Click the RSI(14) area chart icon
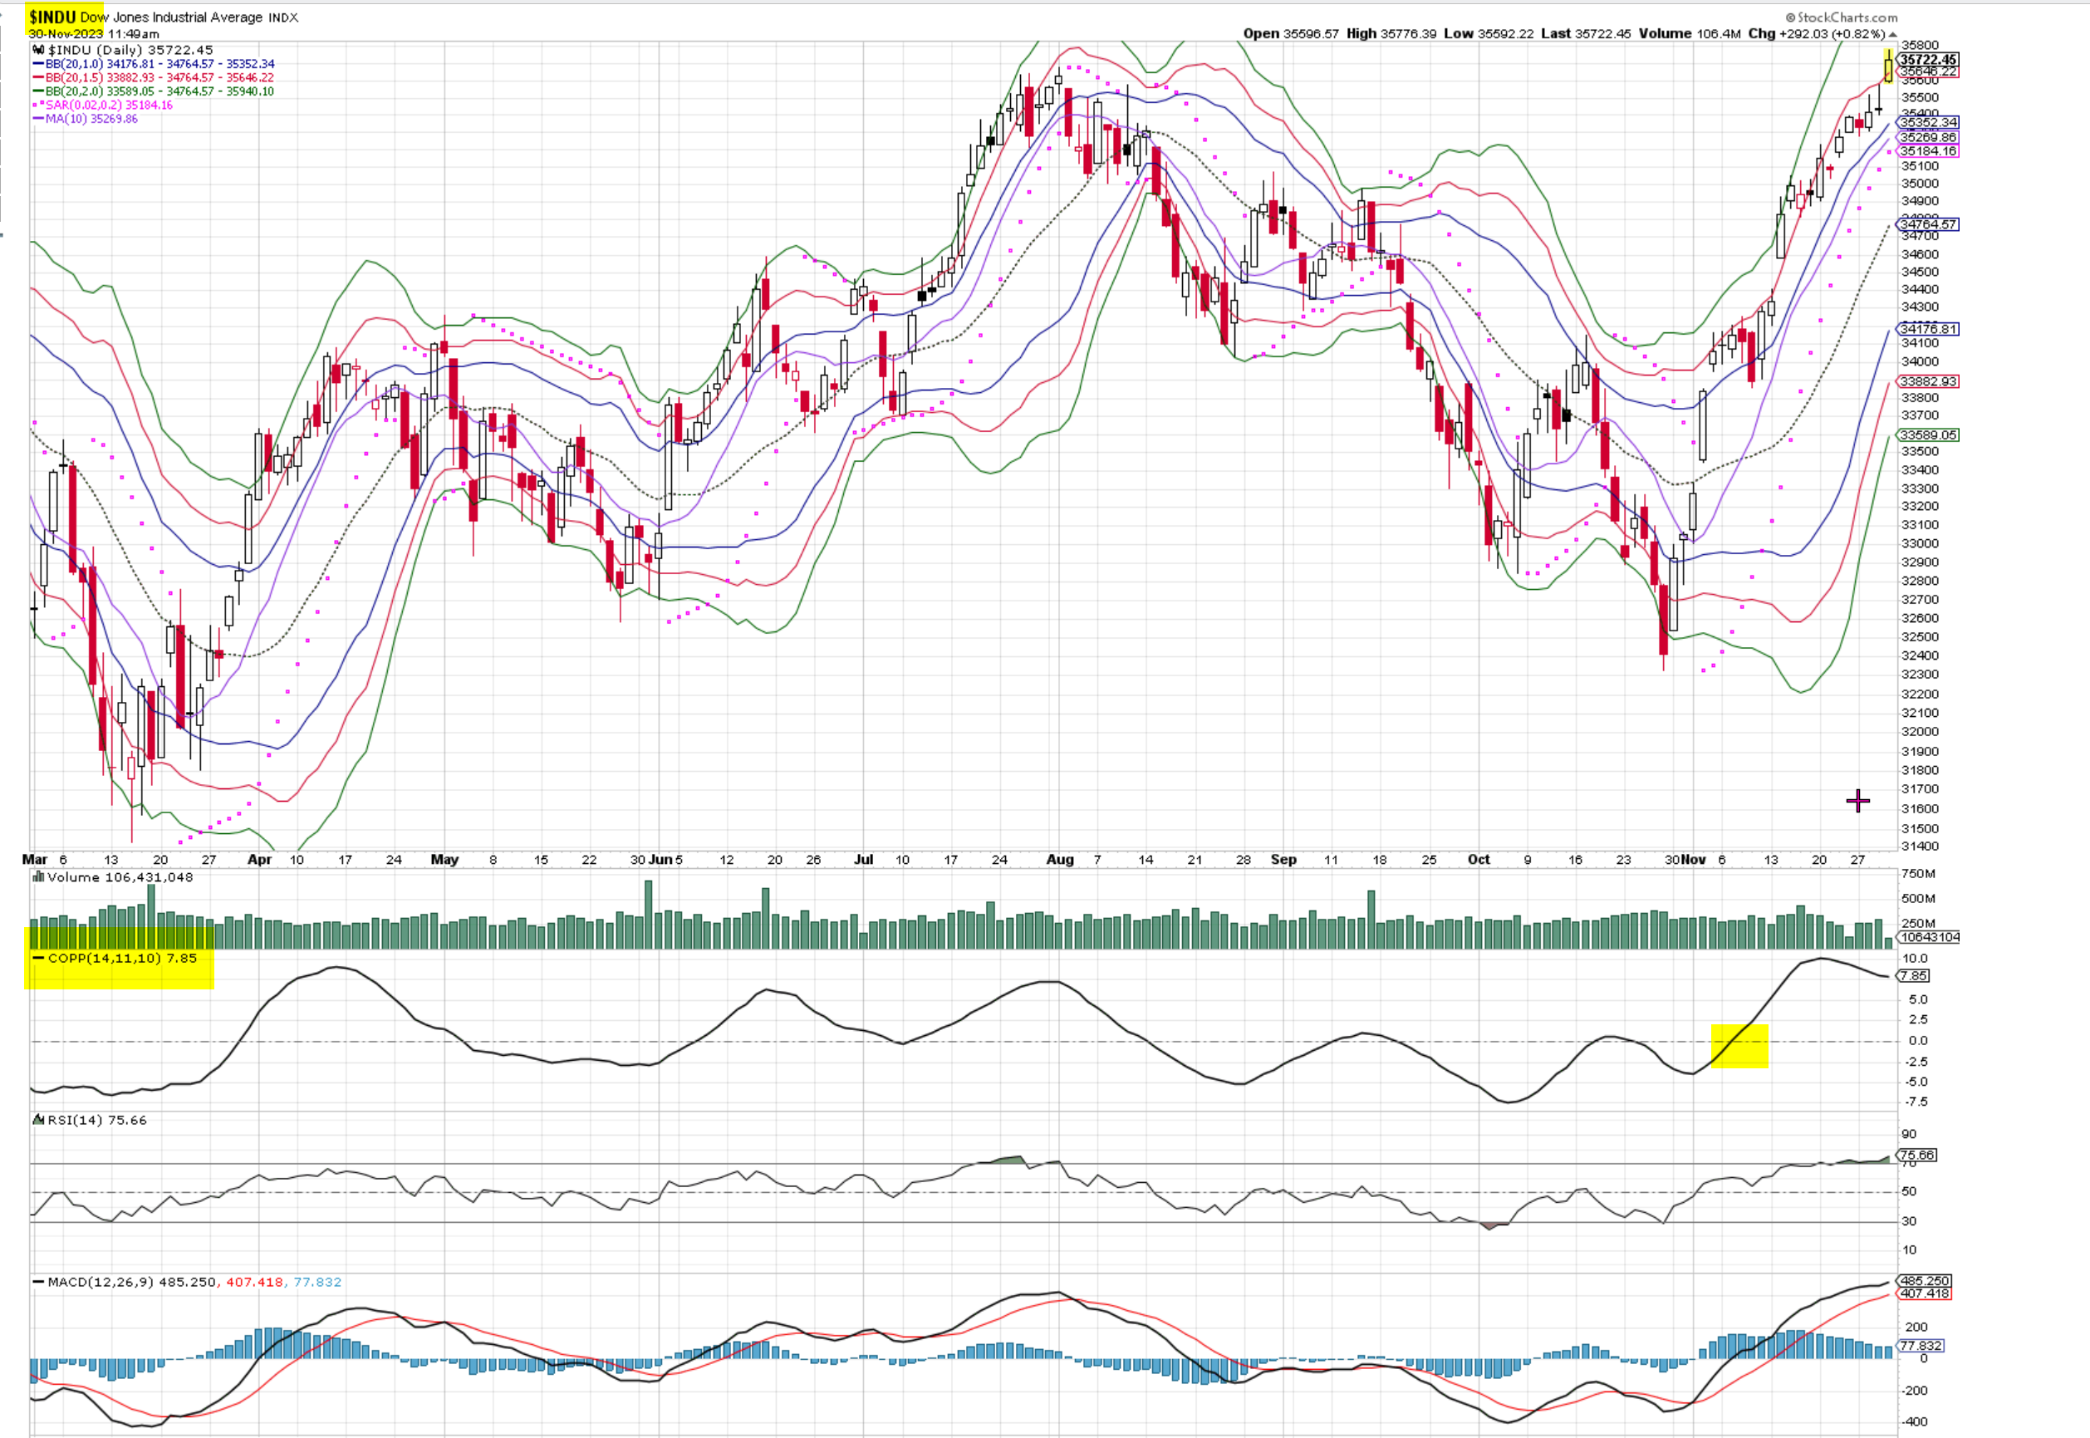Viewport: 2090px width, 1438px height. coord(39,1120)
